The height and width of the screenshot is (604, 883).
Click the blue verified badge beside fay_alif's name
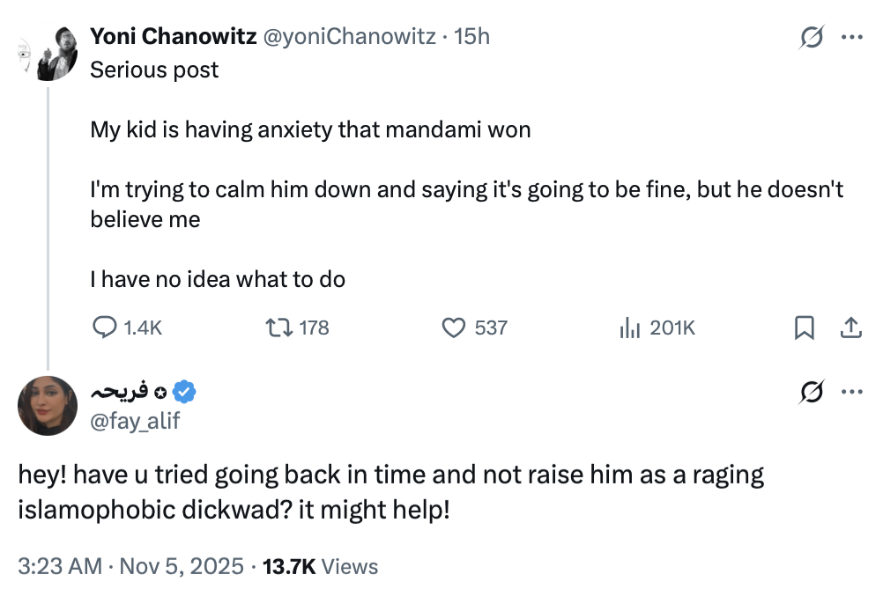coord(185,391)
